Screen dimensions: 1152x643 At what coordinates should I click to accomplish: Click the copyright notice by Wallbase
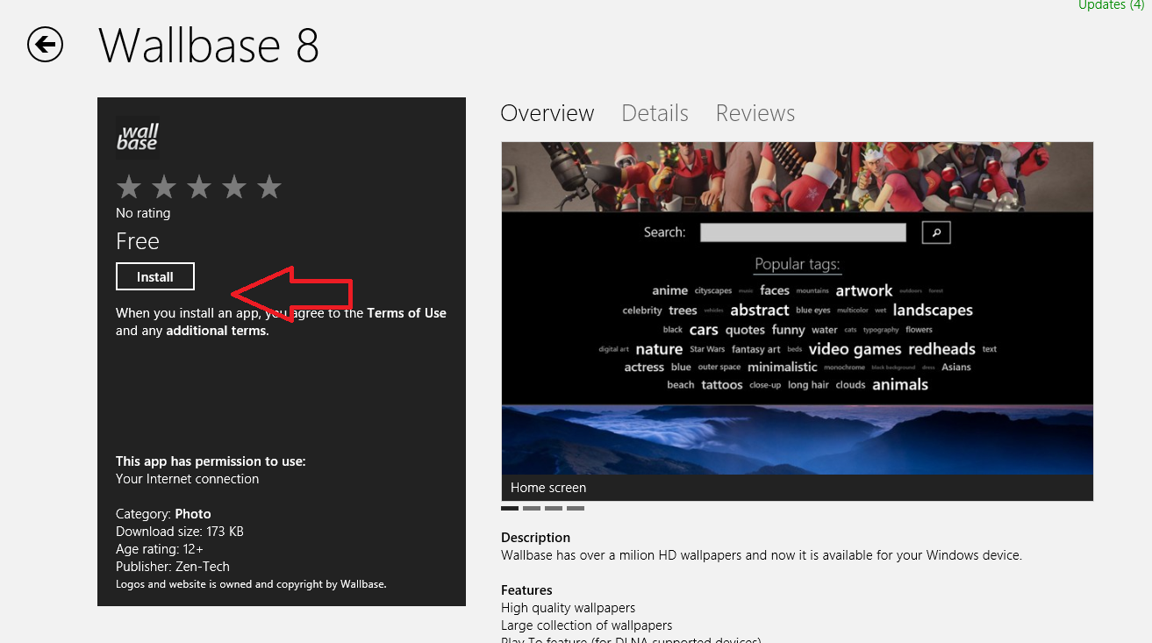251,584
